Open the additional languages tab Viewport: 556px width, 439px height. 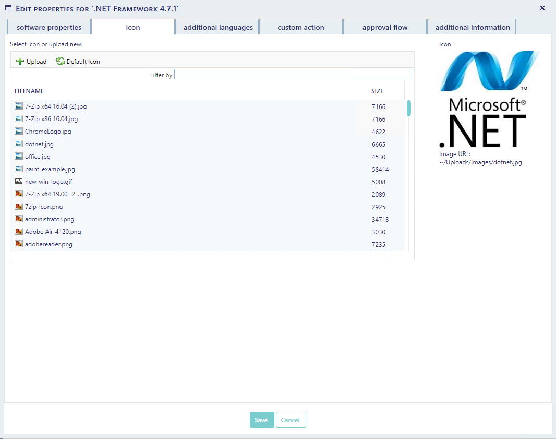[218, 27]
